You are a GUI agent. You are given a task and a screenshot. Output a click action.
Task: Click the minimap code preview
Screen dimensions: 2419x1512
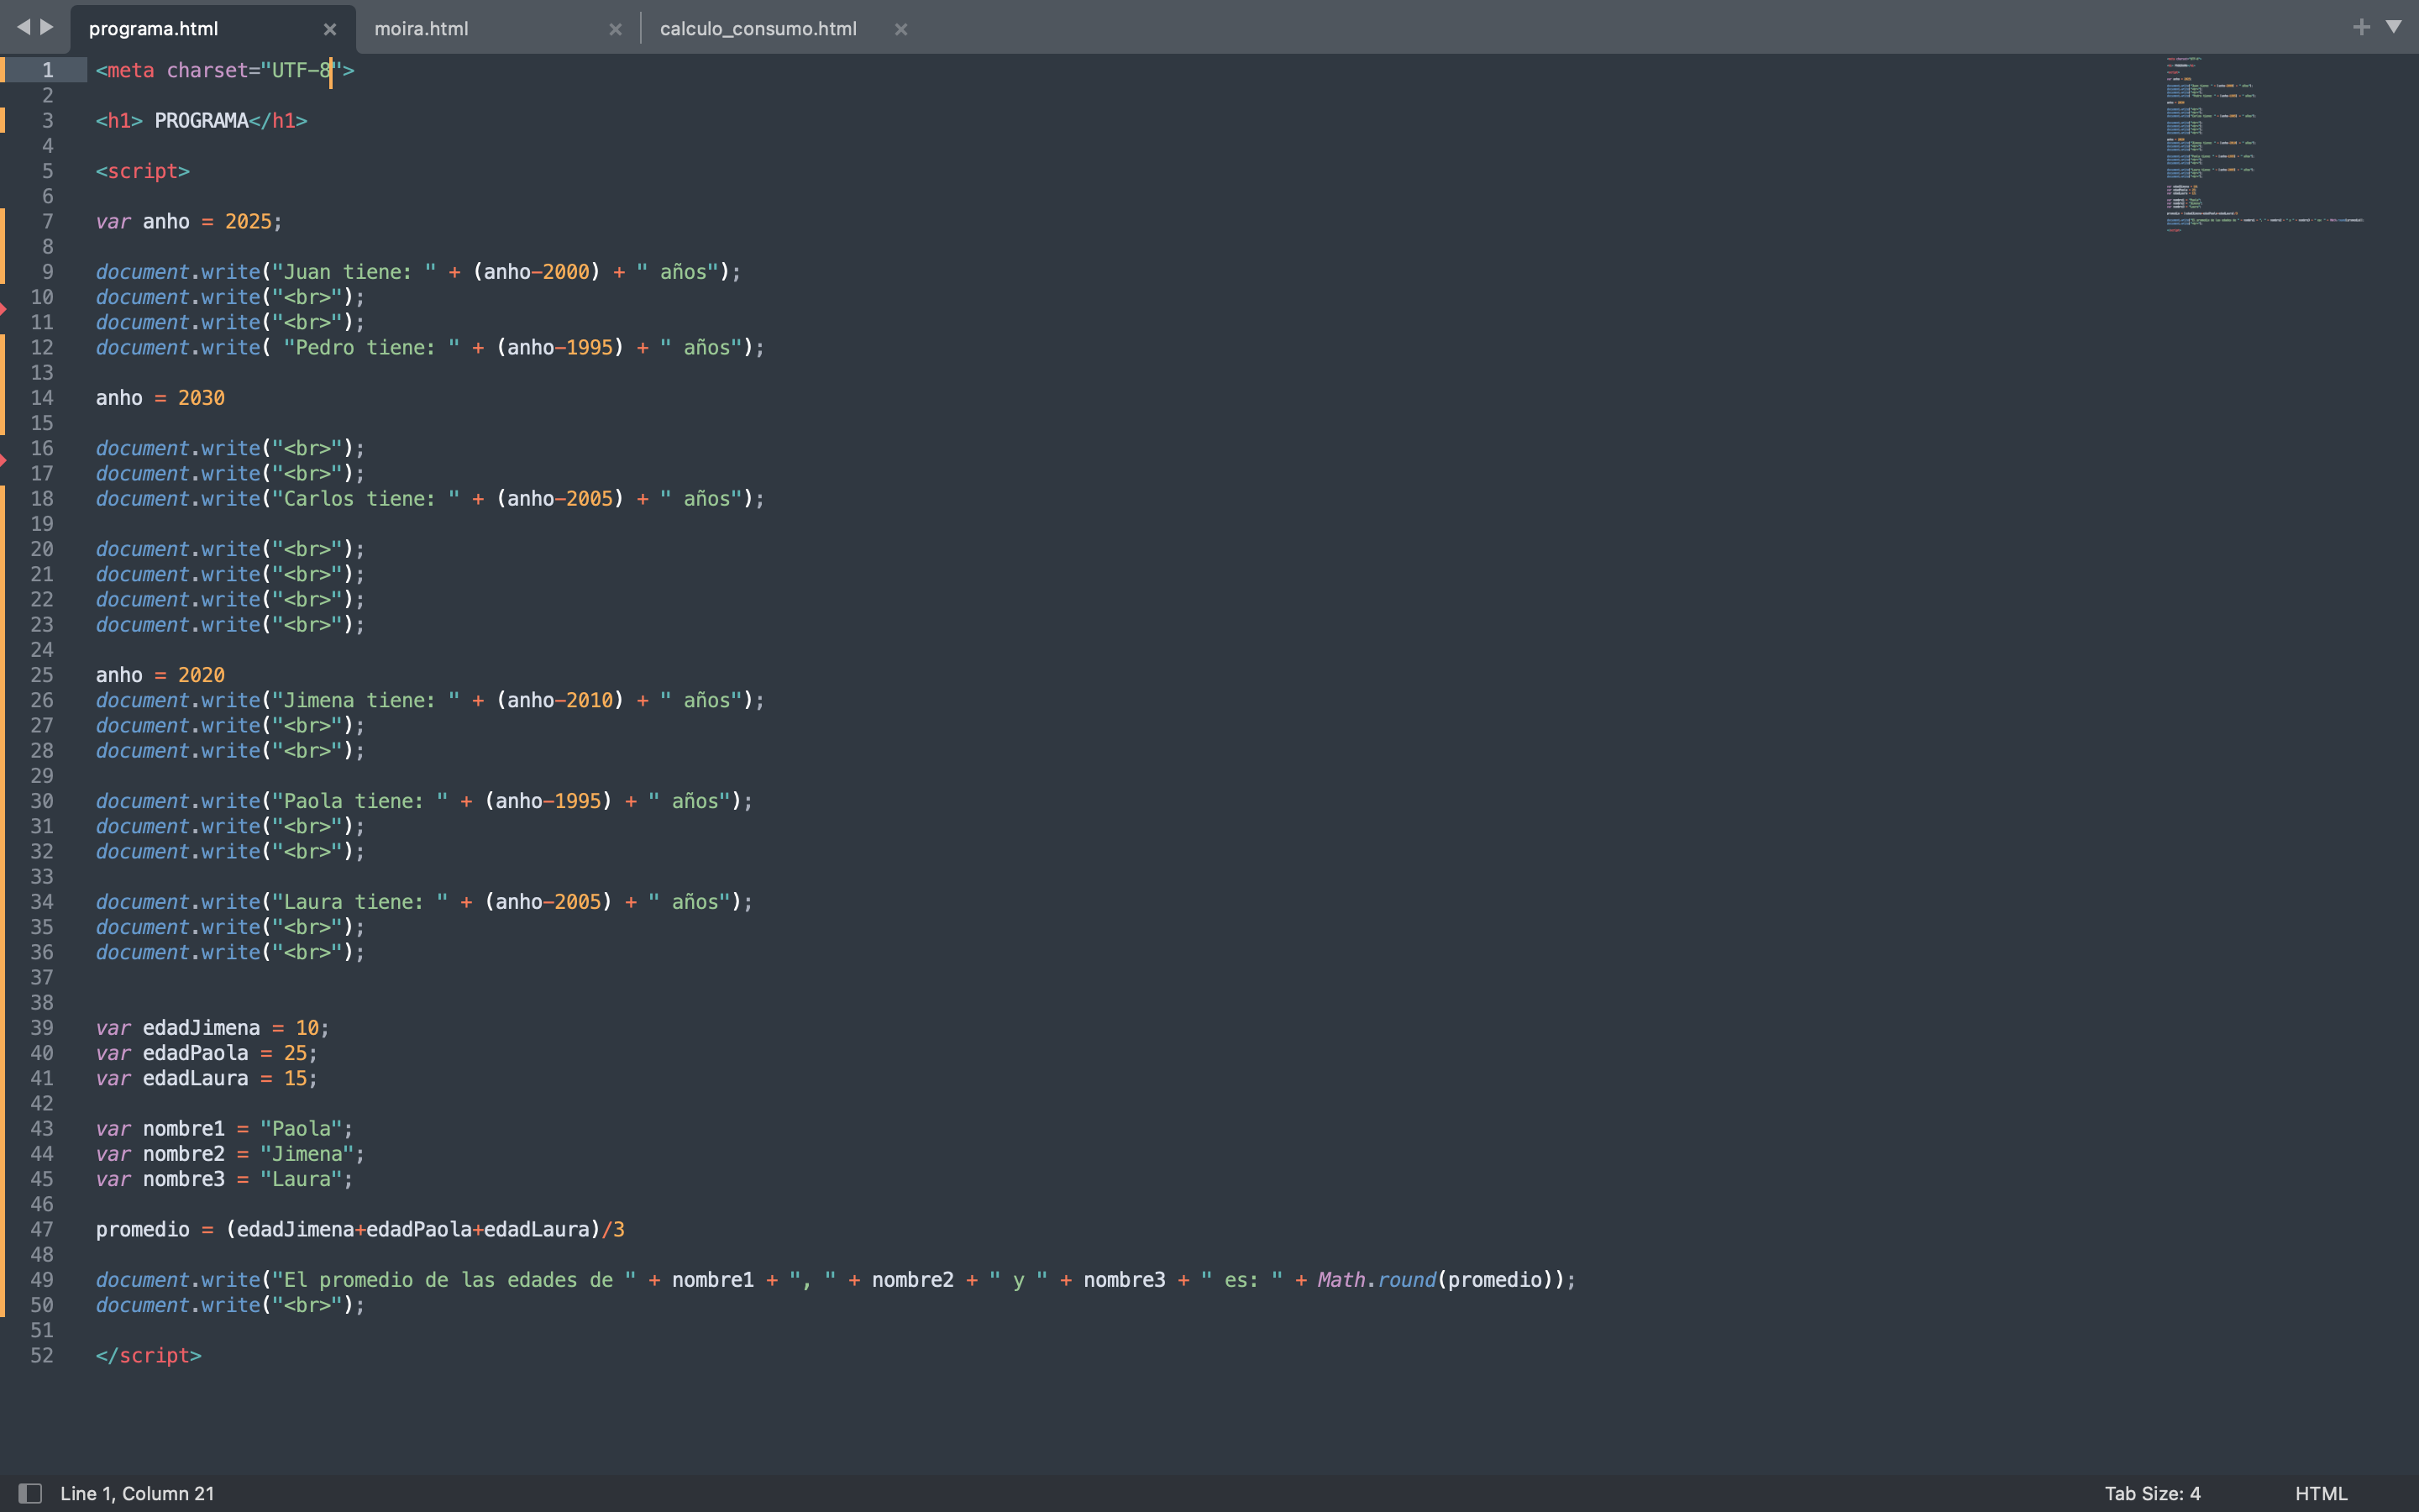[2264, 144]
